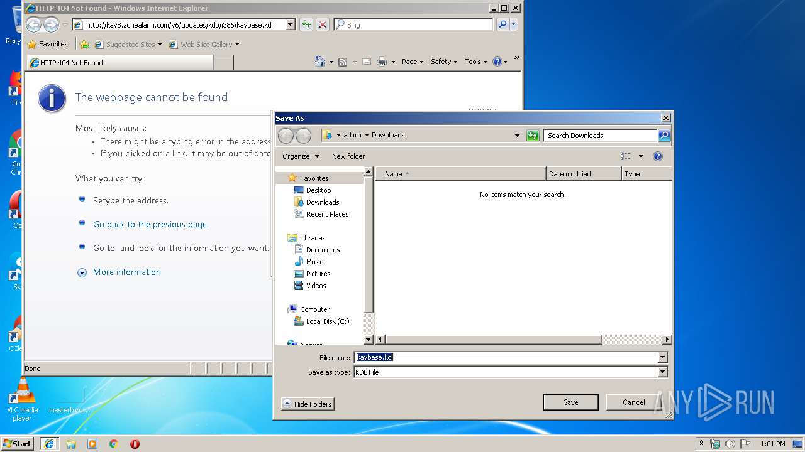Screen dimensions: 805x452
Task: Click the Stop loading icon in IE
Action: point(323,24)
